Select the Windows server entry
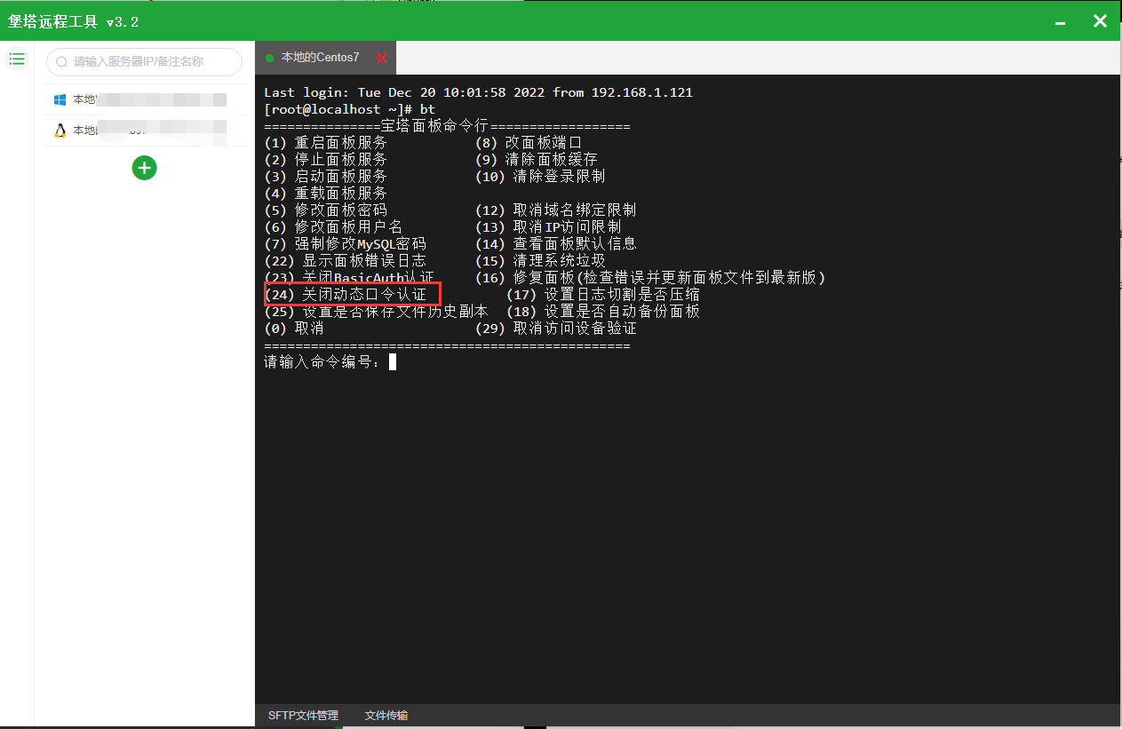 pos(144,99)
